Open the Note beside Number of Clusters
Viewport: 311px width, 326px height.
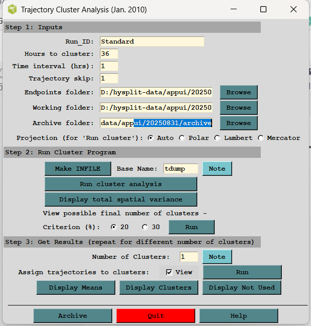[x=217, y=257]
